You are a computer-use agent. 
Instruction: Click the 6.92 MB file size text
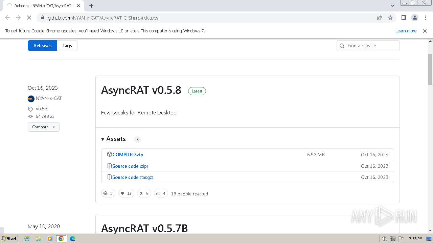[x=316, y=155]
